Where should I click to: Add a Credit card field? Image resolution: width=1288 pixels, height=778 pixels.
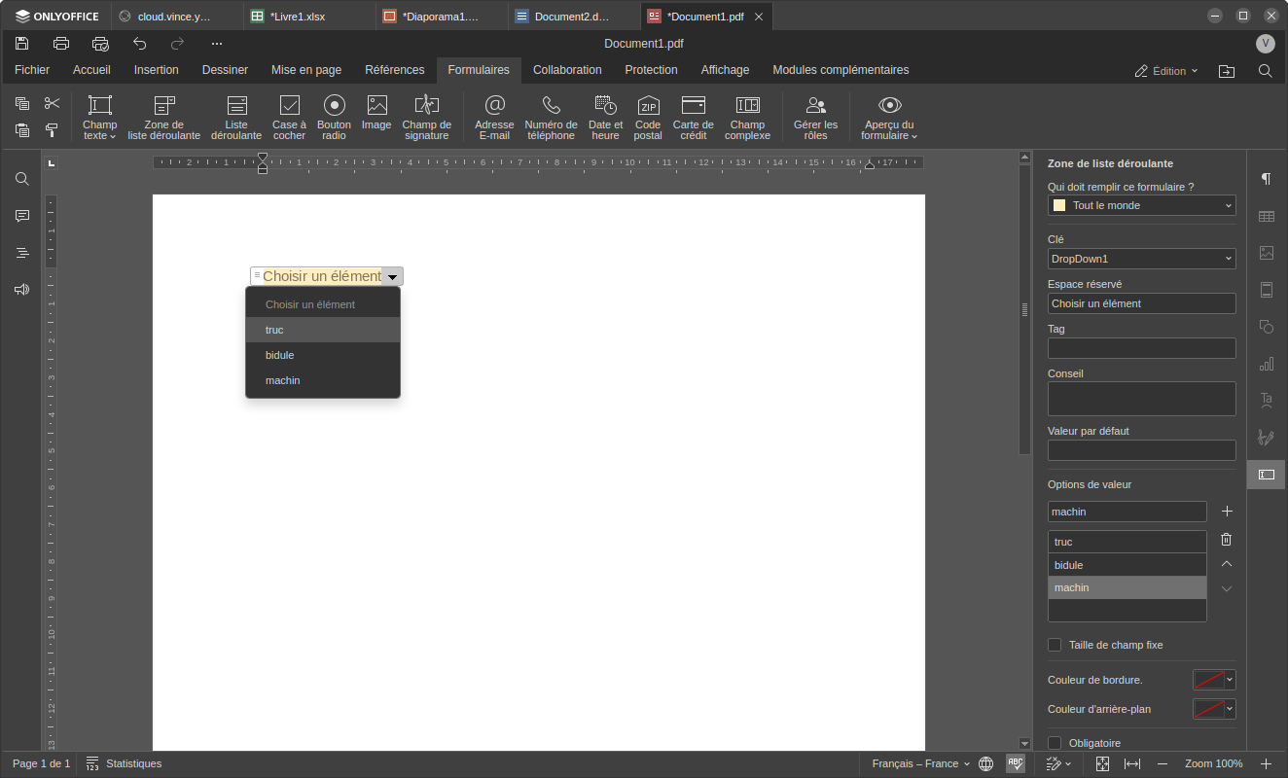coord(693,117)
